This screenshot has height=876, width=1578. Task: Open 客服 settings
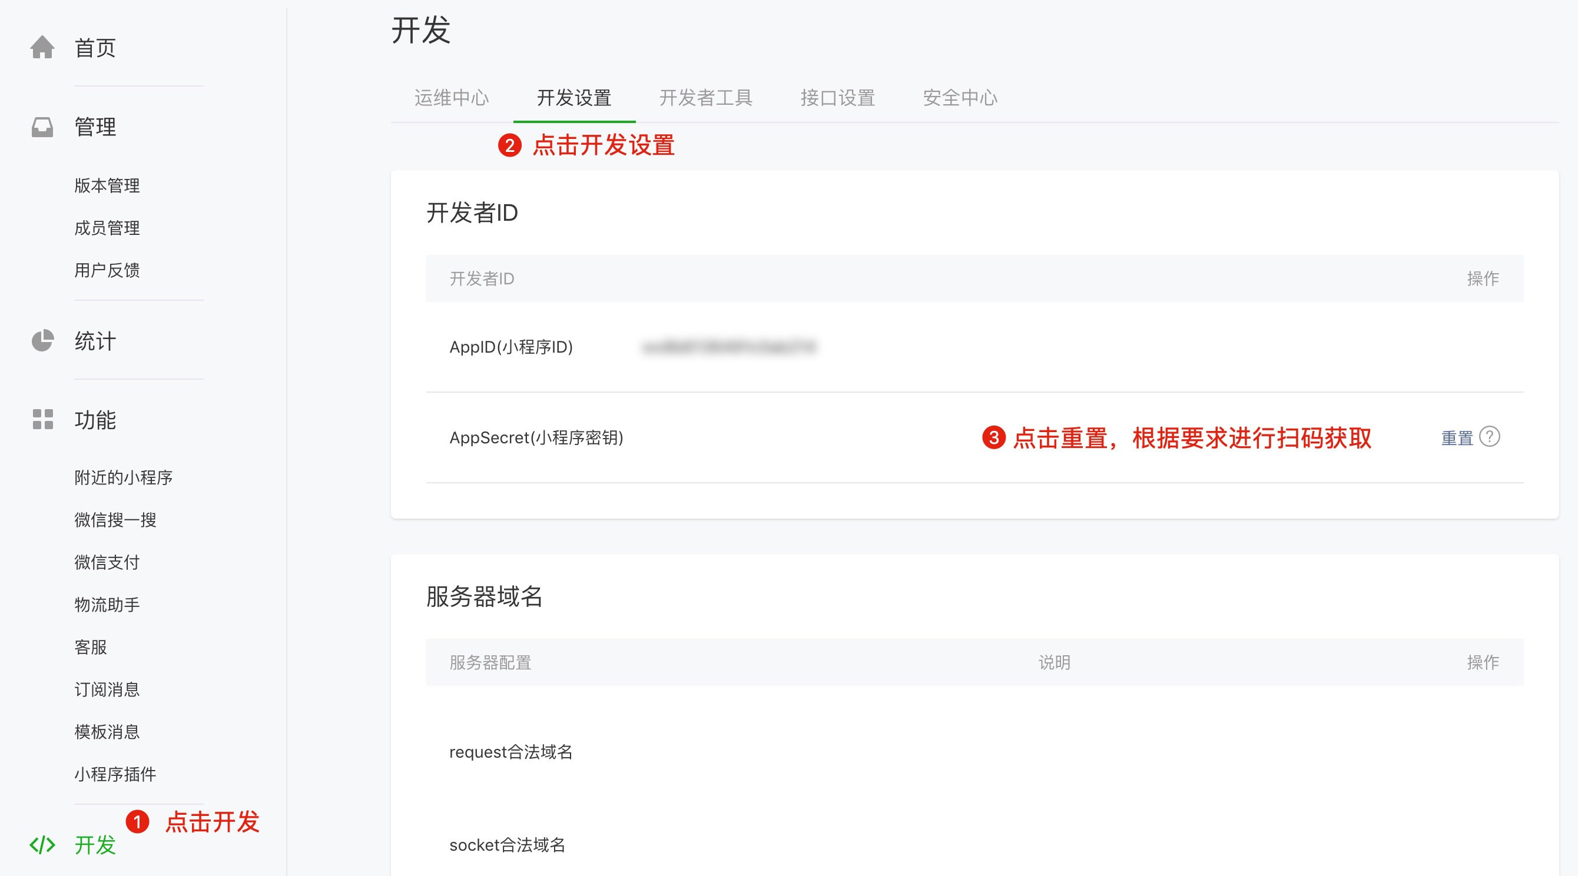[x=91, y=647]
